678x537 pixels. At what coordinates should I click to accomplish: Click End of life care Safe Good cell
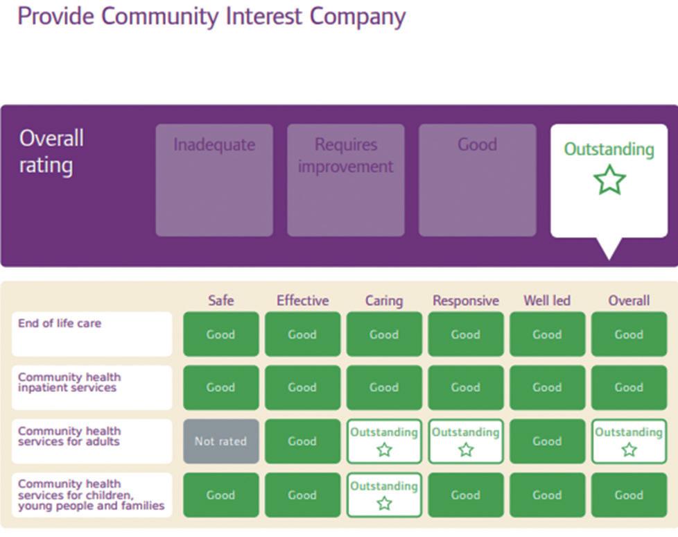click(221, 334)
